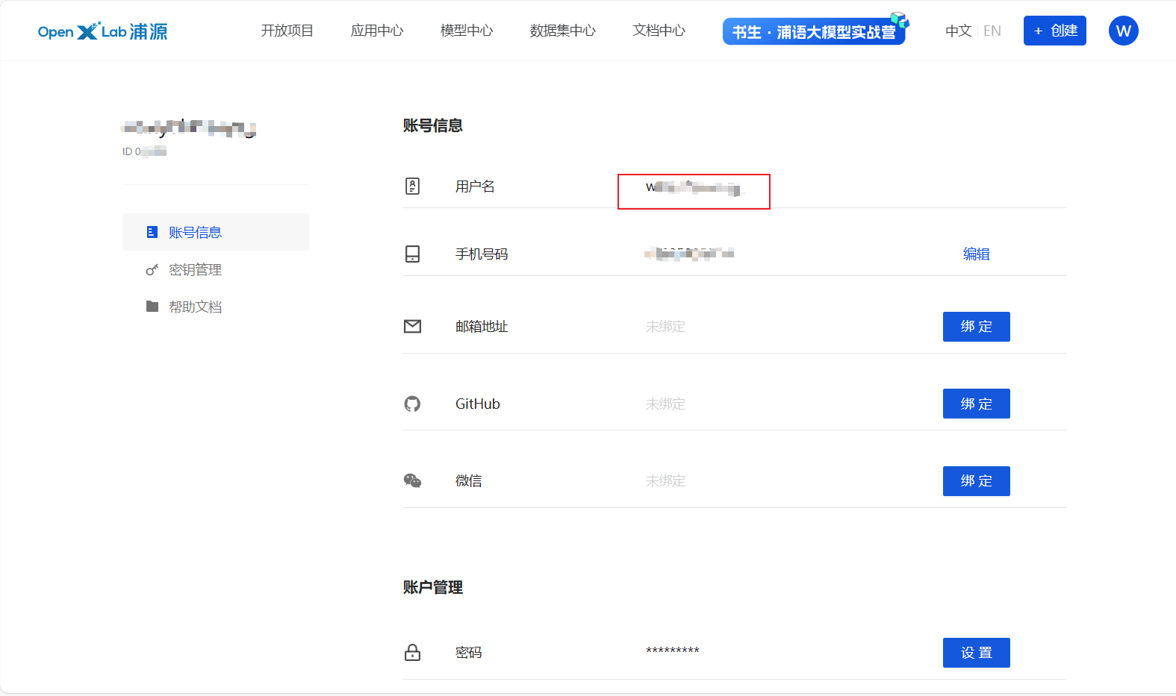1176x696 pixels.
Task: Select 账号信息 in the sidebar
Action: click(x=195, y=233)
